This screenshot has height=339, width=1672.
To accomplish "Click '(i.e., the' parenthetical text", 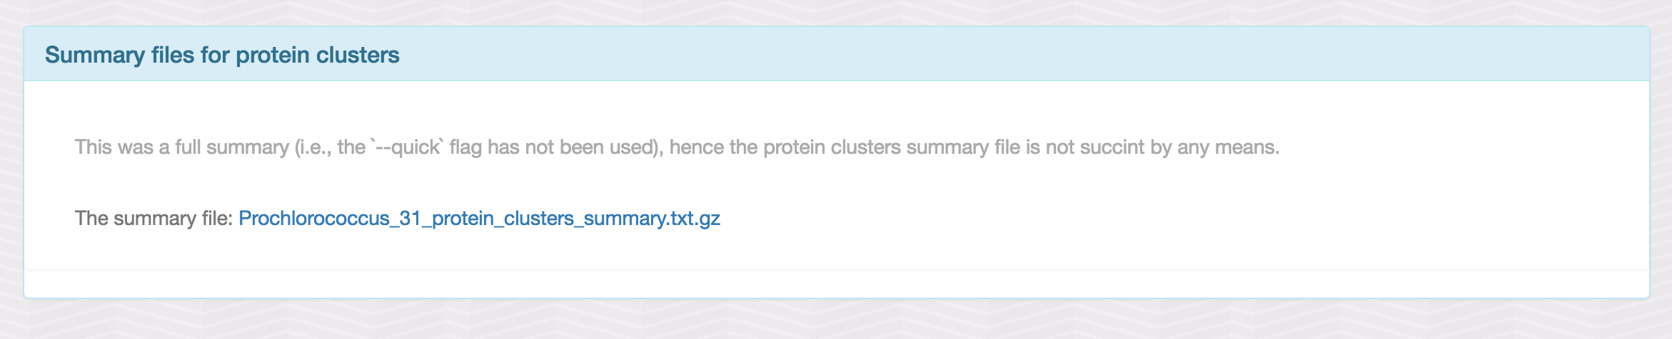I will [331, 147].
